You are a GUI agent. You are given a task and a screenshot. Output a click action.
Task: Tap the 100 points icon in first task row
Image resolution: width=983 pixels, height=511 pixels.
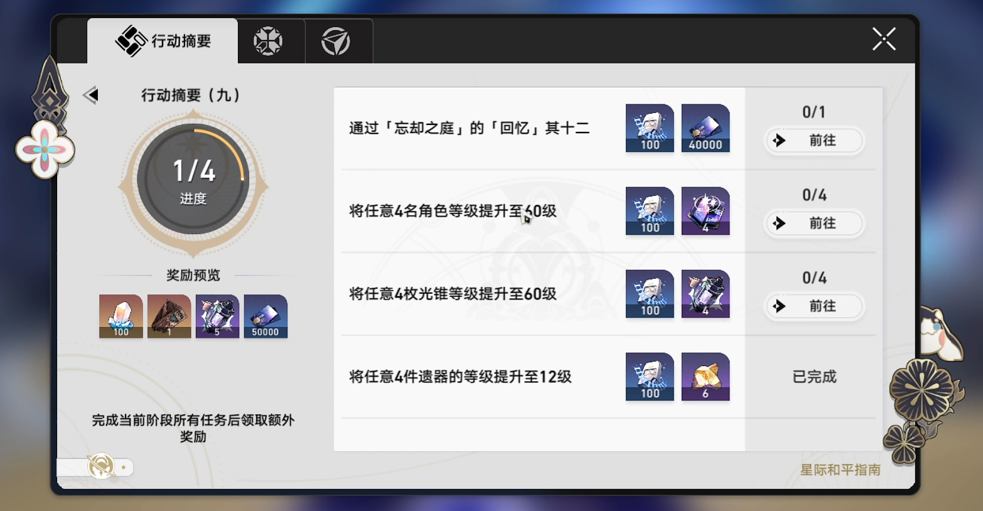pos(650,128)
